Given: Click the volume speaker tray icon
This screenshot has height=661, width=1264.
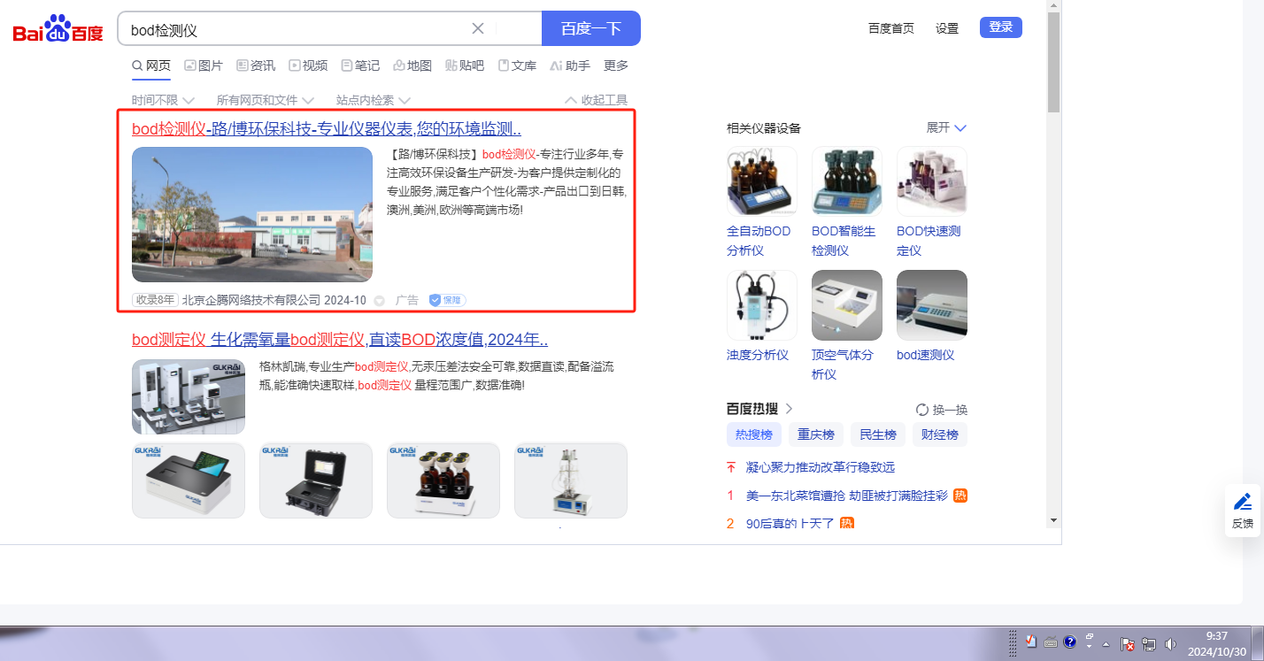Looking at the screenshot, I should (x=1171, y=644).
